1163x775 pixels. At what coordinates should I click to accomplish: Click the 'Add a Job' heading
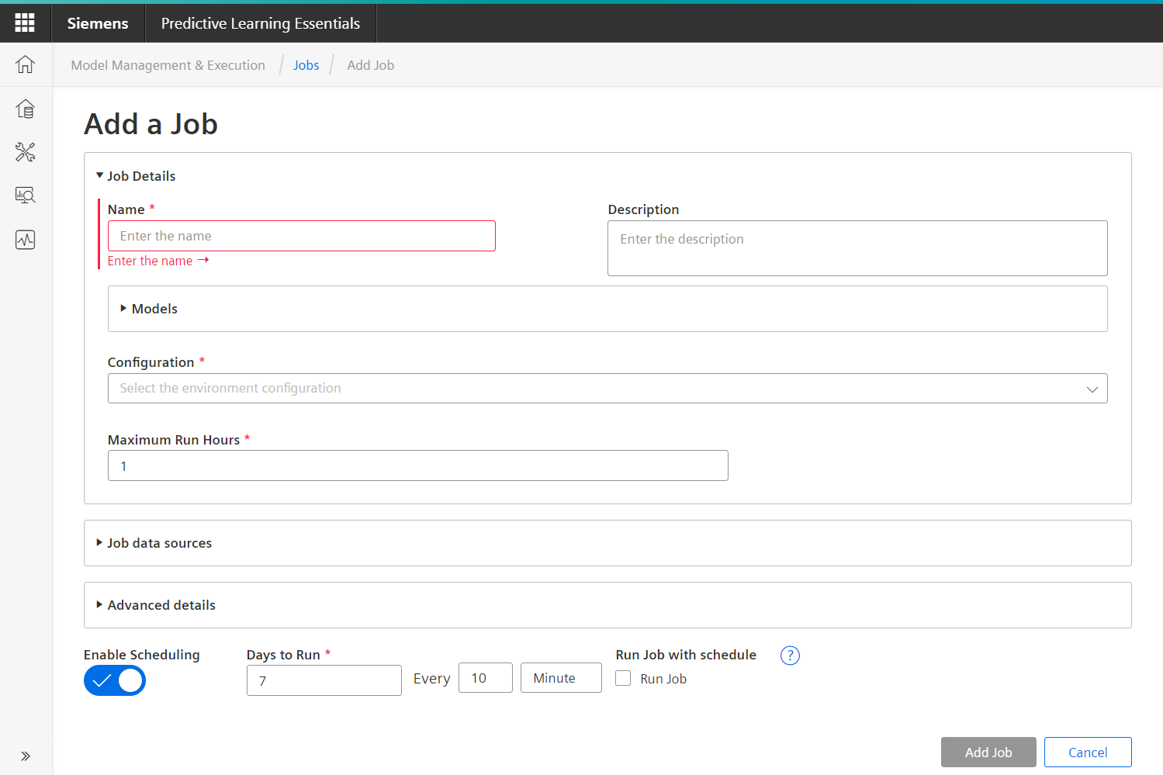point(151,124)
